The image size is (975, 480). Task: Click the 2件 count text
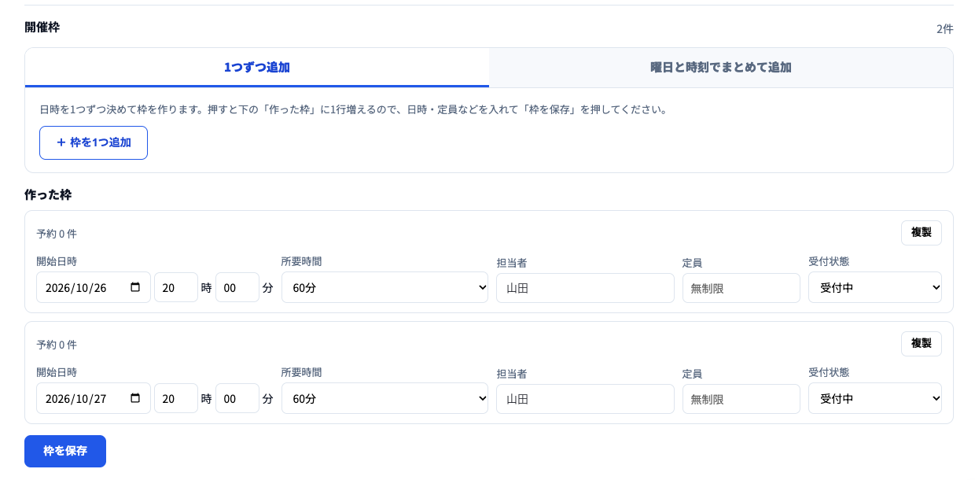click(944, 29)
